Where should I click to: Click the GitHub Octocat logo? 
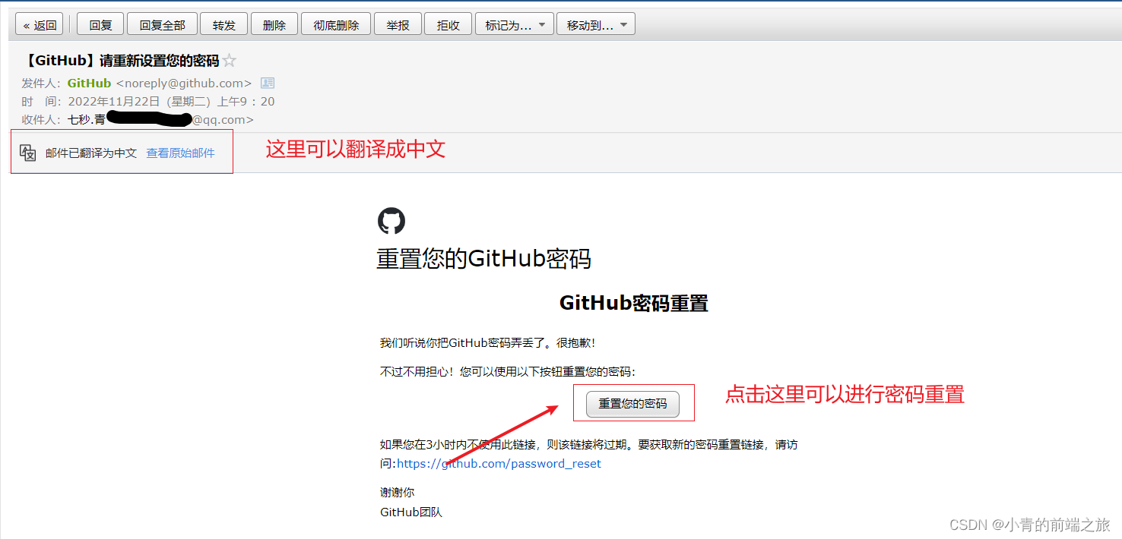391,221
